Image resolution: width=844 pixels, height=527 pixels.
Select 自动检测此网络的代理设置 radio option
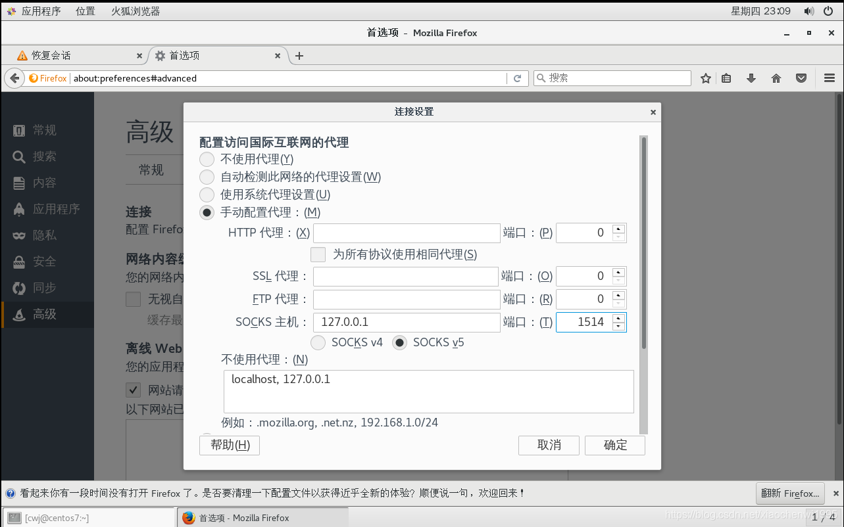(x=207, y=177)
